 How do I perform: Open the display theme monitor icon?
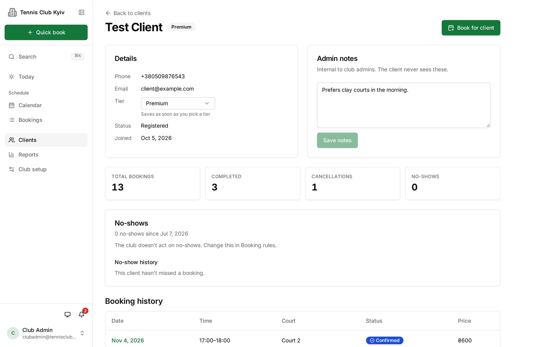67,314
